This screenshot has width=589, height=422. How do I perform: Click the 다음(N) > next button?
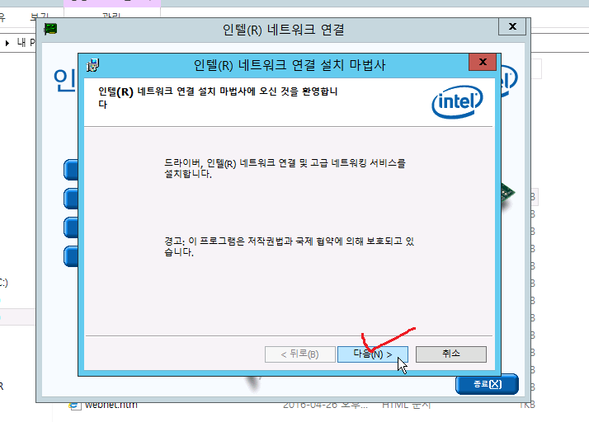373,354
